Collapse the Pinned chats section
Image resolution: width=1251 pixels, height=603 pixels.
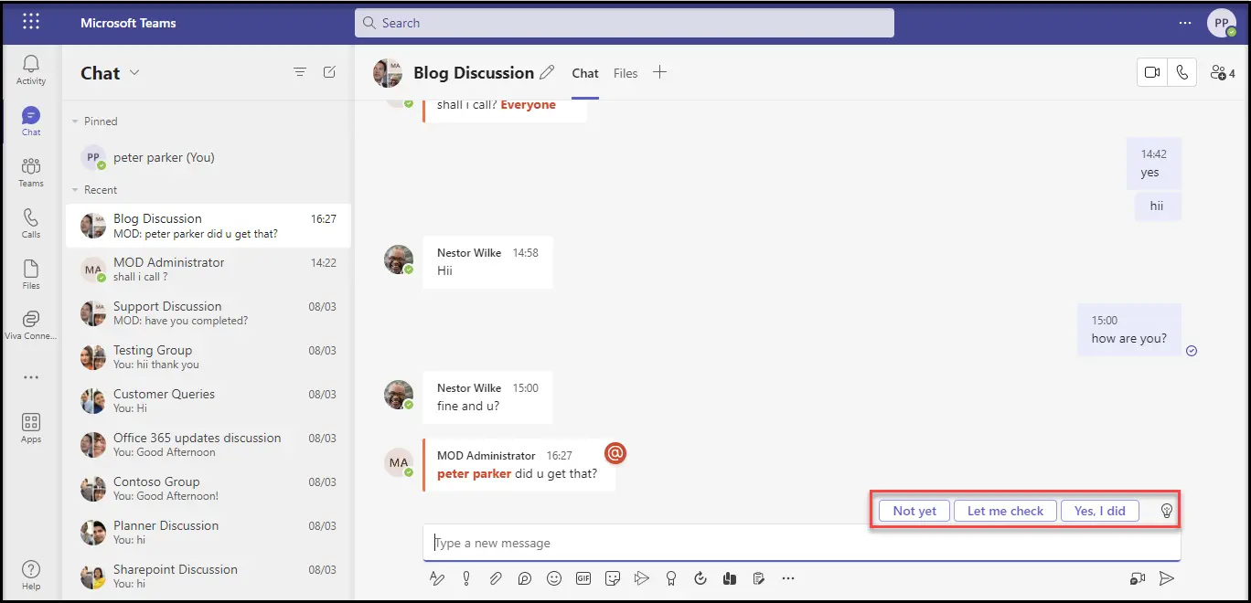(75, 122)
